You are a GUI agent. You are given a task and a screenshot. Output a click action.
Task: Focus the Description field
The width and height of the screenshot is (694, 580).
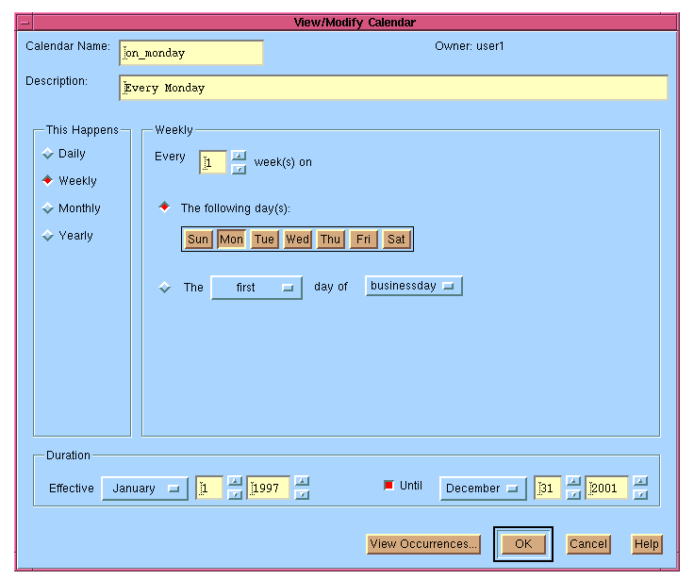coord(393,88)
